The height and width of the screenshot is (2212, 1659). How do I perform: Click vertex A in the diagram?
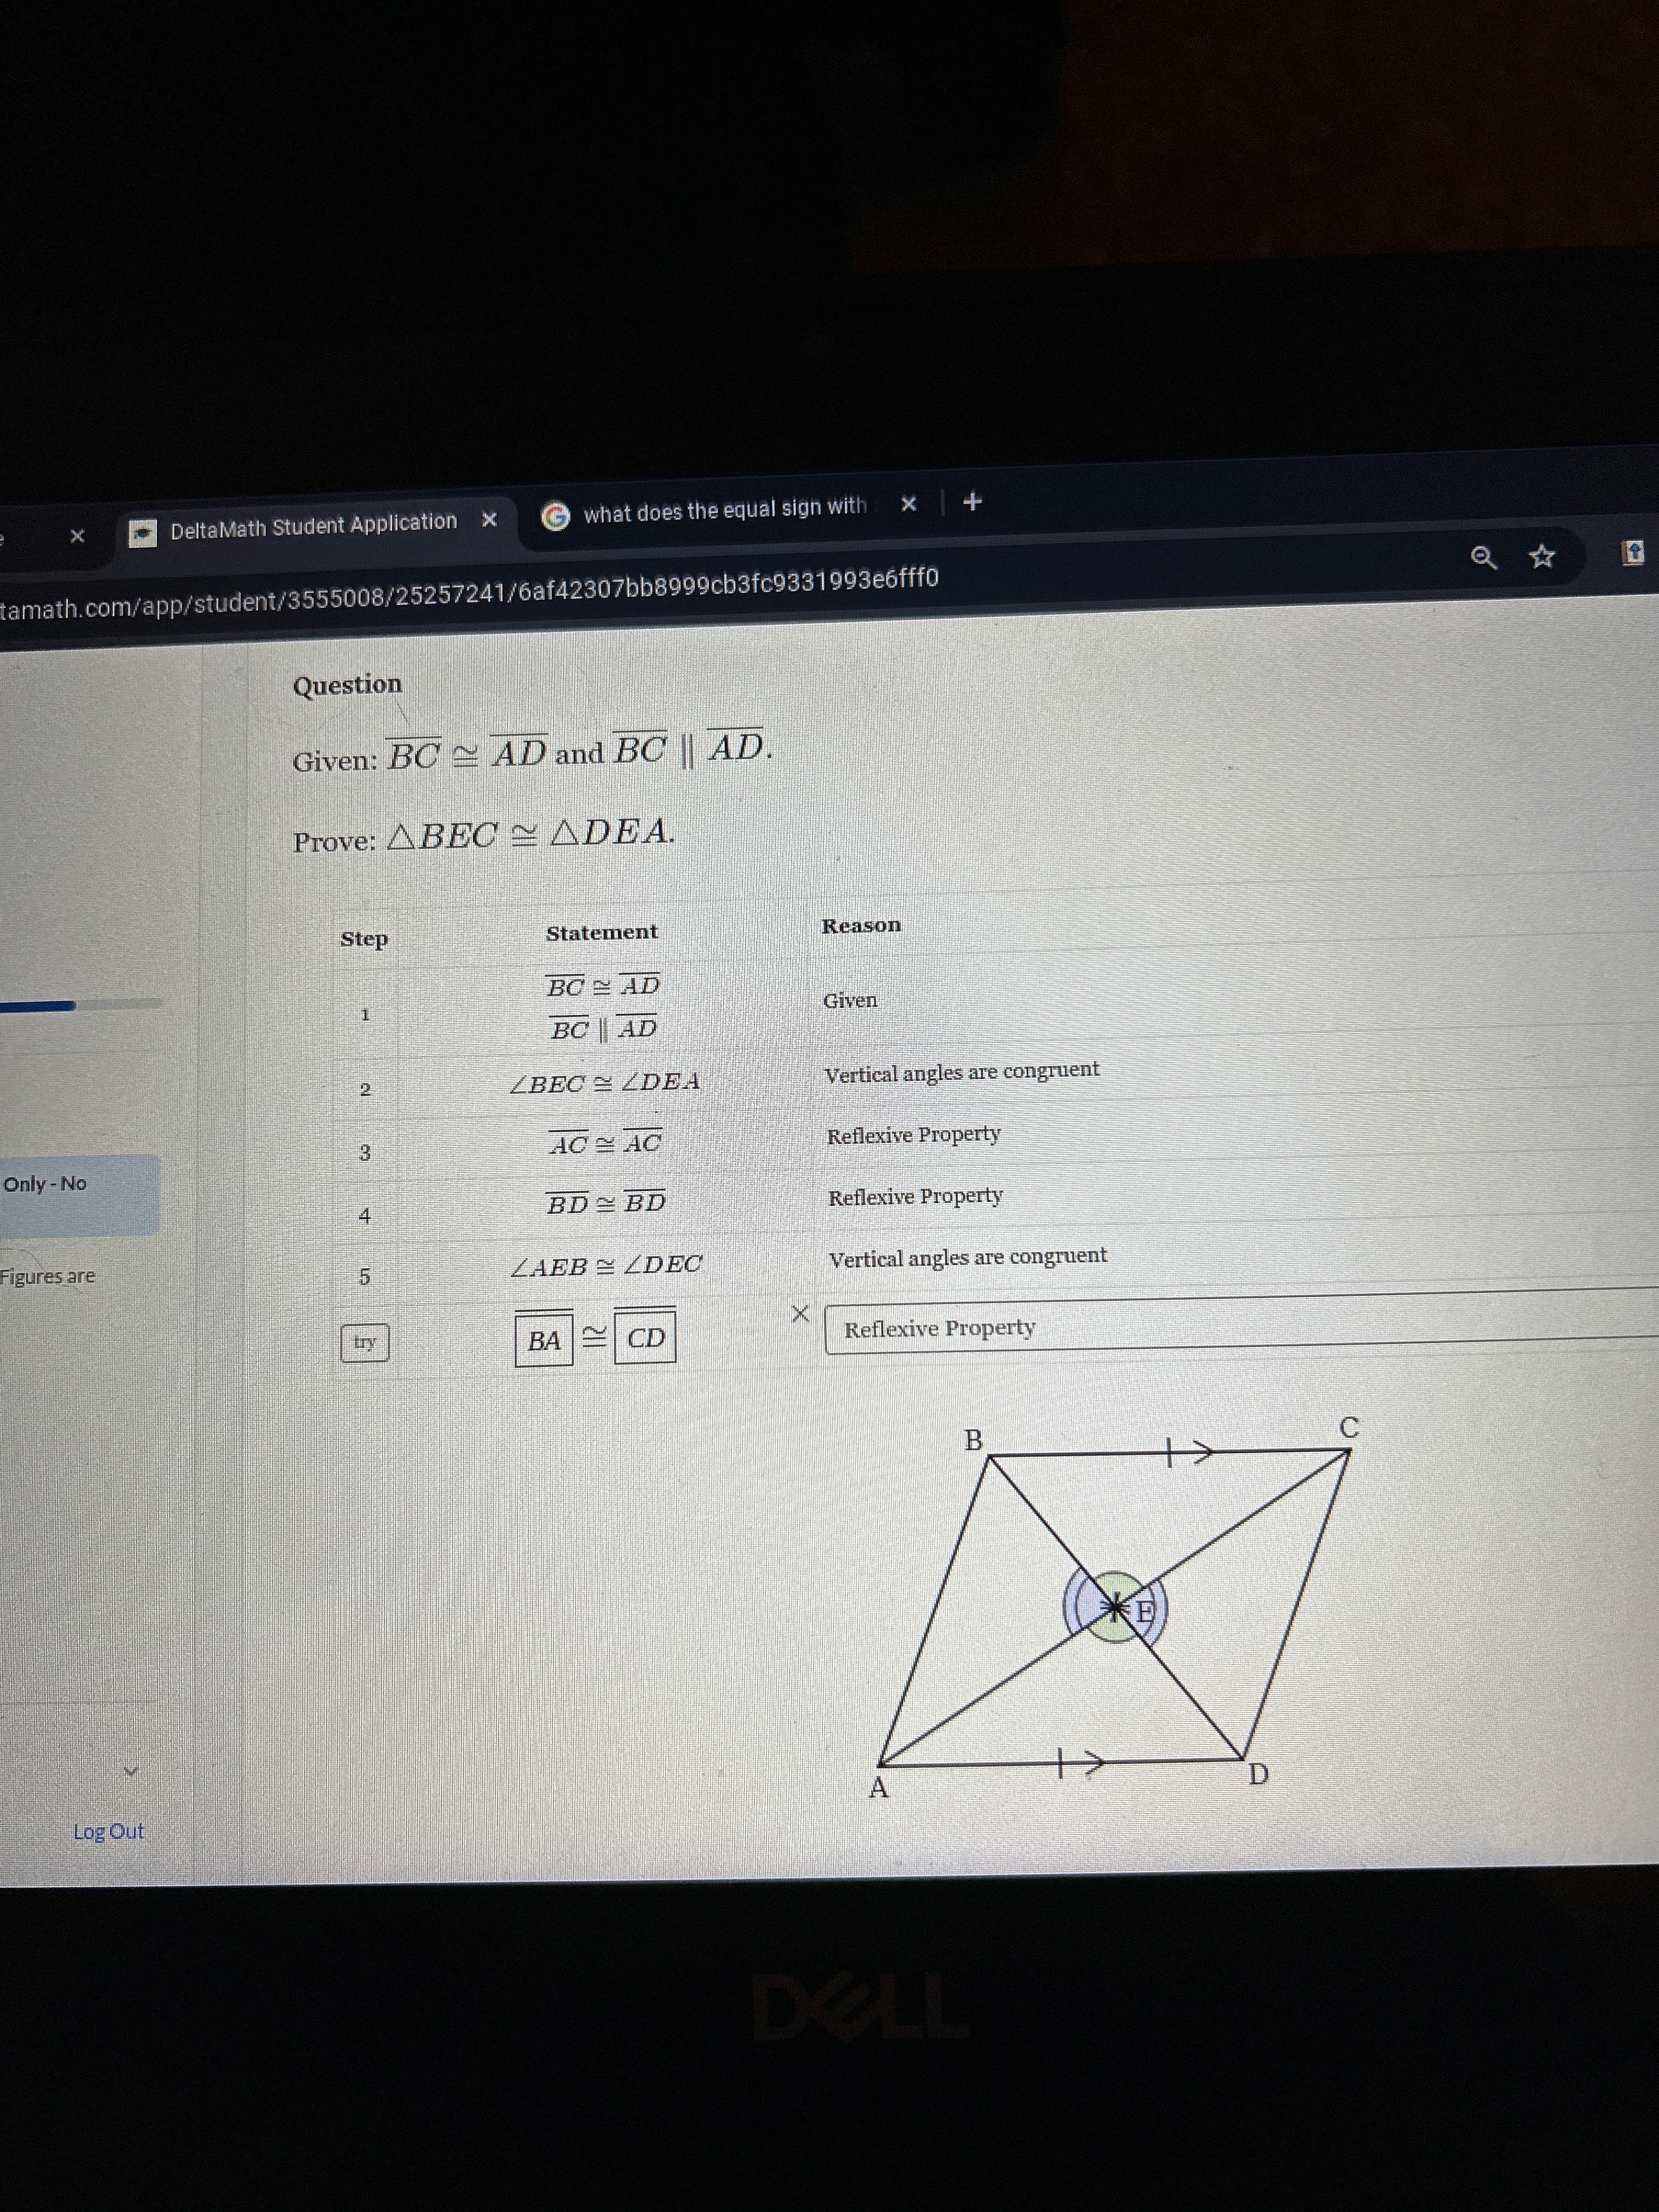coord(878,1788)
